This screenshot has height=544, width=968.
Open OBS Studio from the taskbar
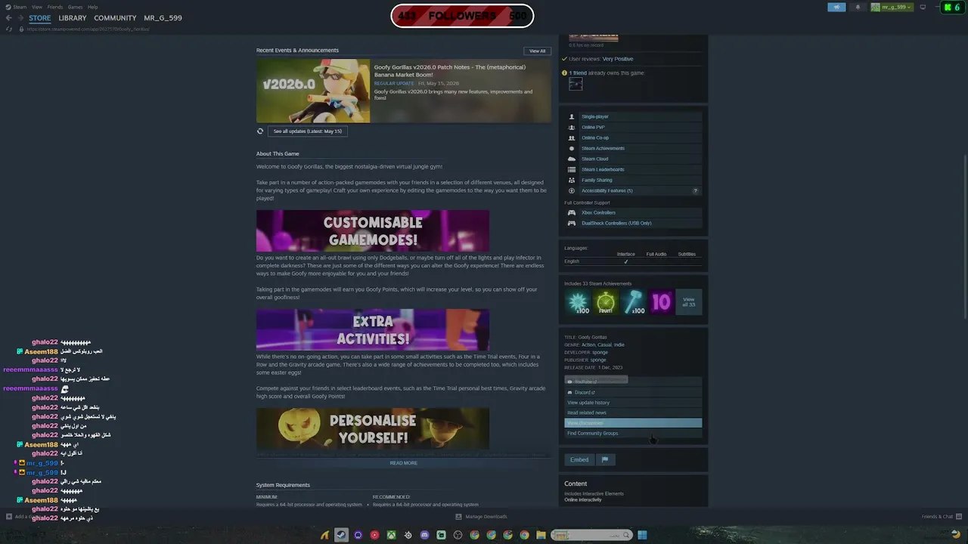pos(458,535)
